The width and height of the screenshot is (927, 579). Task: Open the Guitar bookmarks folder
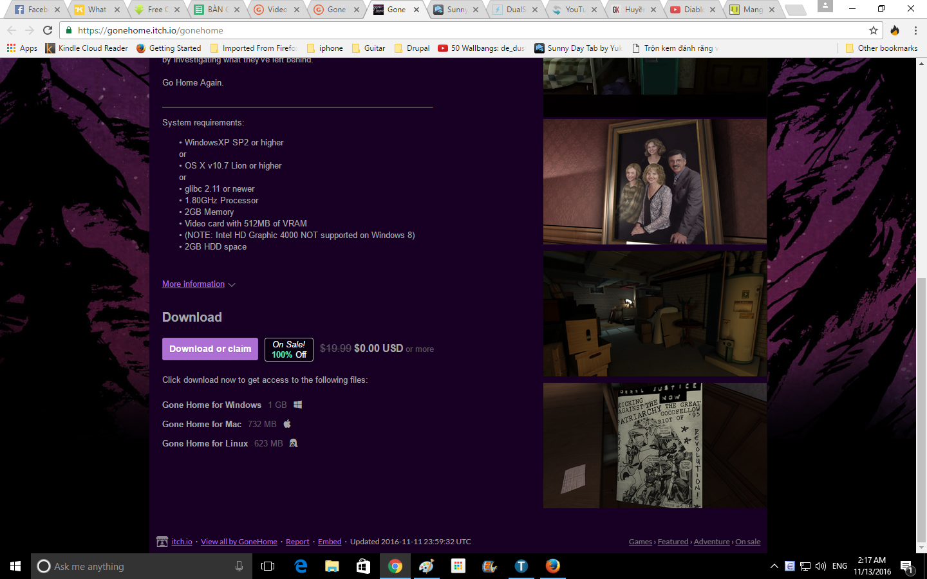coord(368,48)
